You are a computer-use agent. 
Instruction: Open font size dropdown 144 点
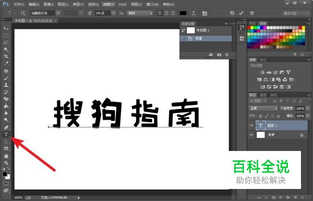point(113,13)
